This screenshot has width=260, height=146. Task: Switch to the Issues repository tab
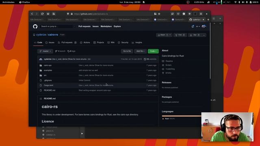point(50,43)
